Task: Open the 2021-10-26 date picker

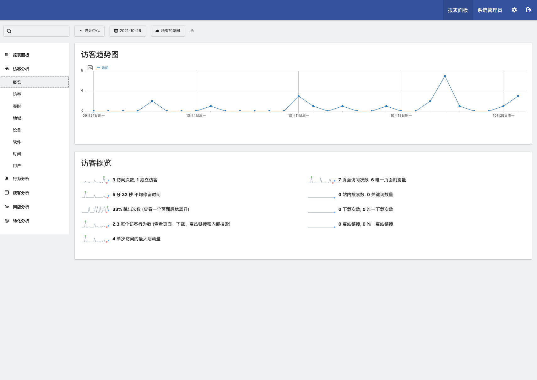Action: (x=127, y=31)
